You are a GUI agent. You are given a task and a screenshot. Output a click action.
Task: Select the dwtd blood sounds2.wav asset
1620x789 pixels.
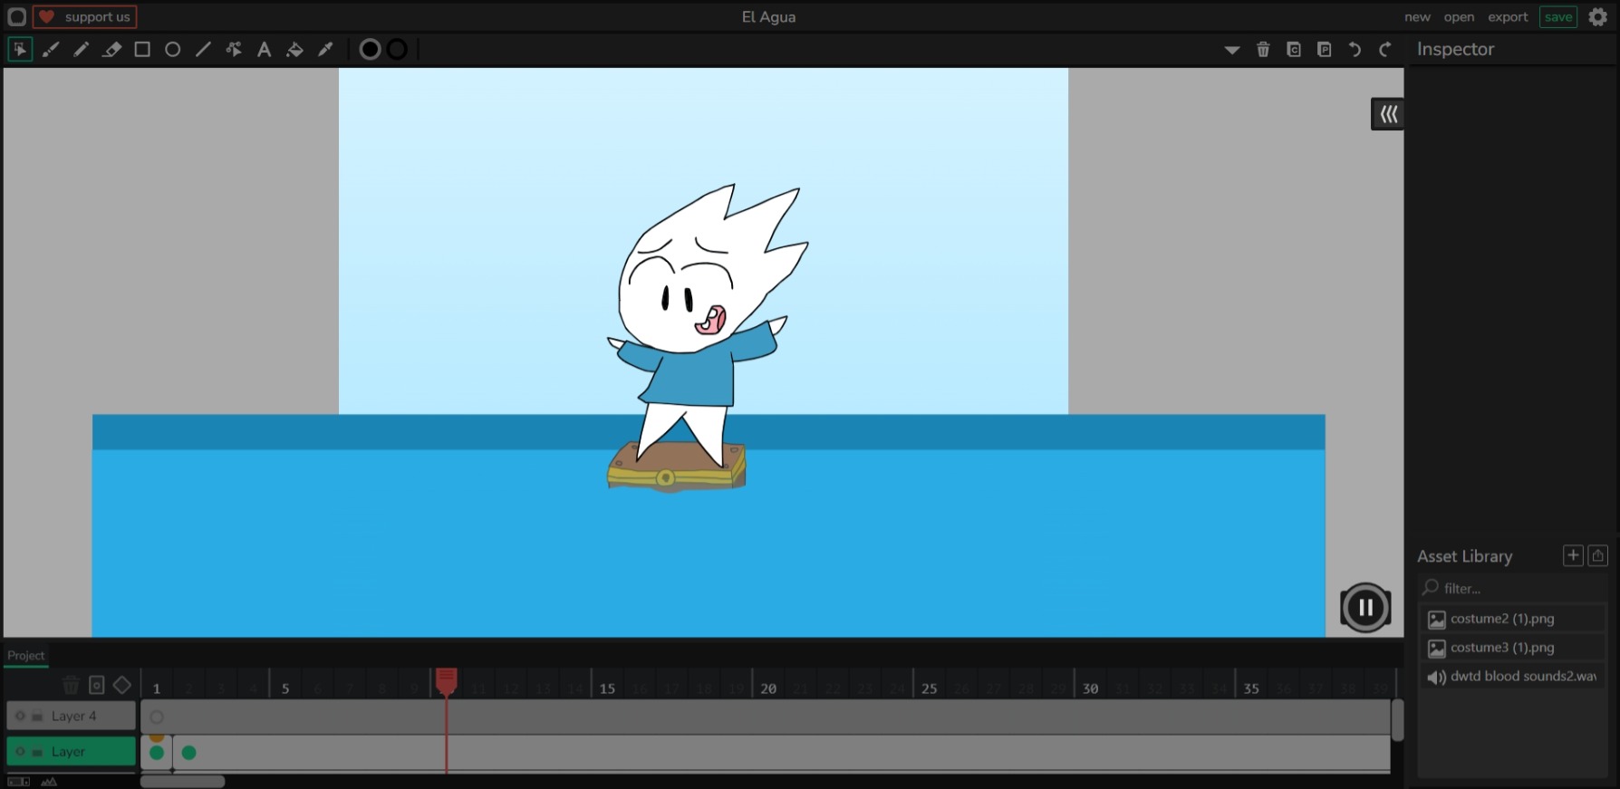(x=1511, y=676)
